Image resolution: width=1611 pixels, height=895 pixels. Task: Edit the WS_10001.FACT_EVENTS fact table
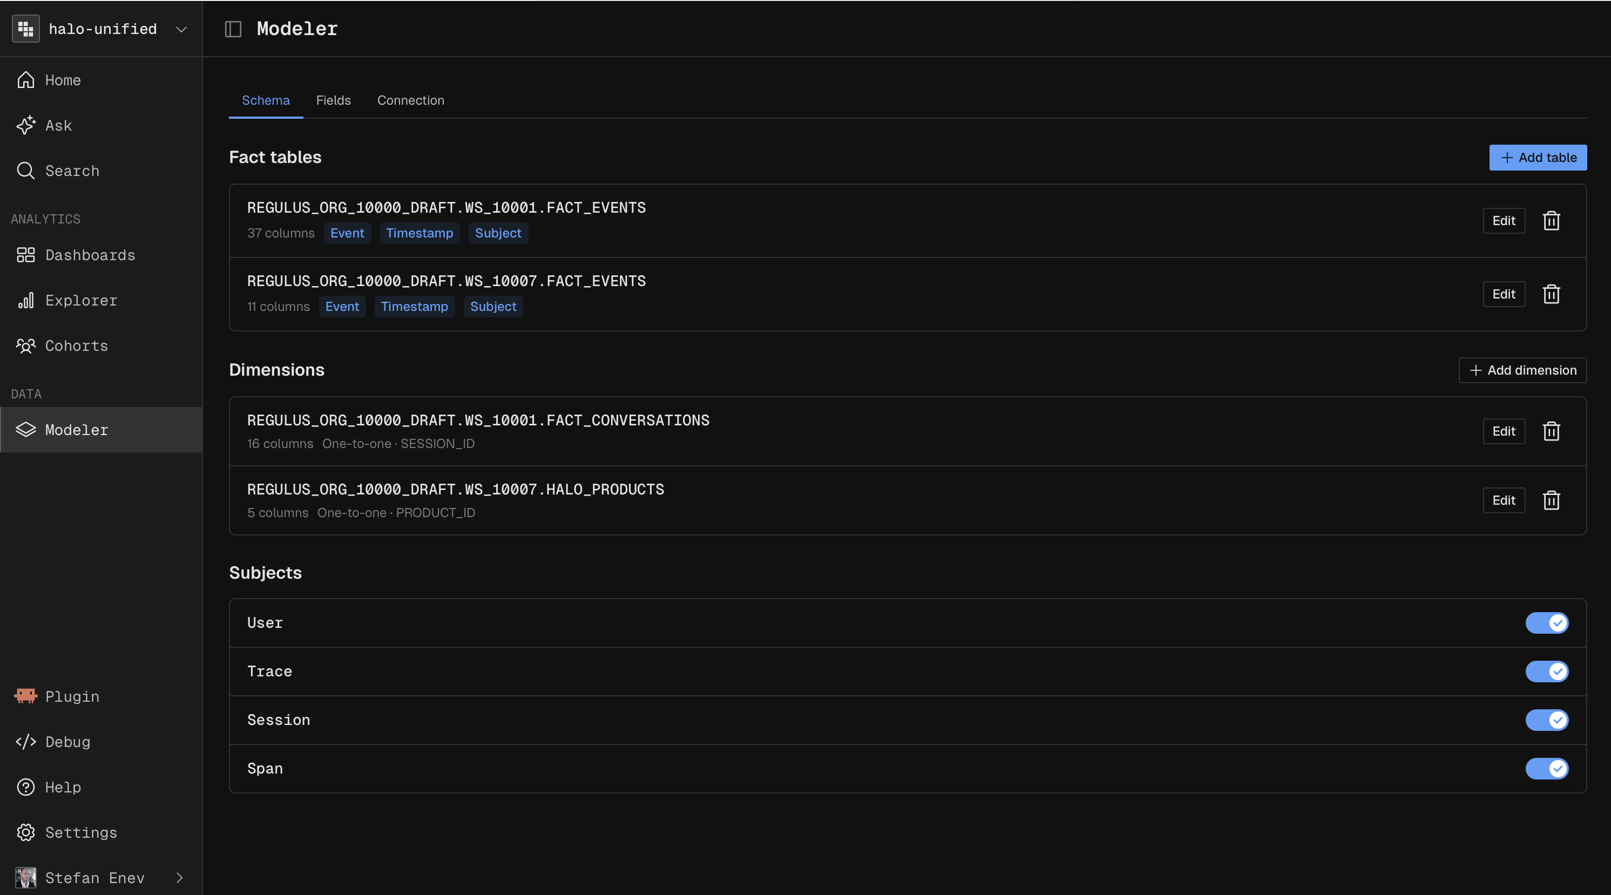point(1504,221)
